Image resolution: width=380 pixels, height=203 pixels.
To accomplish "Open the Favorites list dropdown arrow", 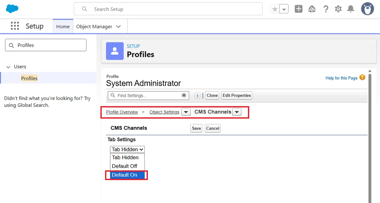I will [x=284, y=9].
